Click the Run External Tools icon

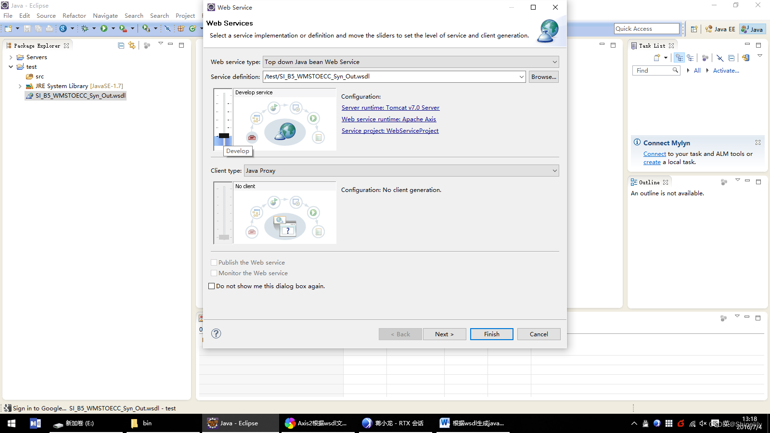pyautogui.click(x=123, y=28)
